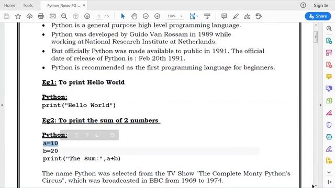This screenshot has width=335, height=188.
Task: Click the stamp tool icon
Action: coord(259,16)
